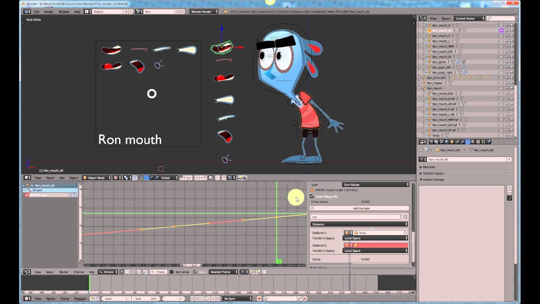Toggle selectability arrow for Ron_pants
This screenshot has width=540, height=304.
[x=506, y=62]
